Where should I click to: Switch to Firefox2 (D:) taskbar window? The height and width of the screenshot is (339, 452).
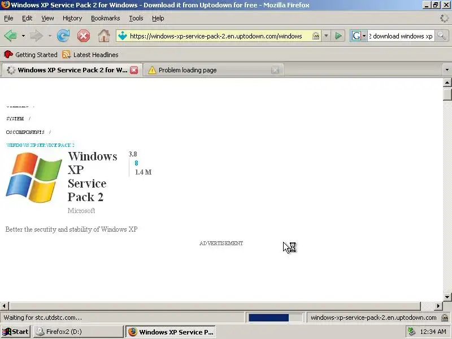[78, 332]
